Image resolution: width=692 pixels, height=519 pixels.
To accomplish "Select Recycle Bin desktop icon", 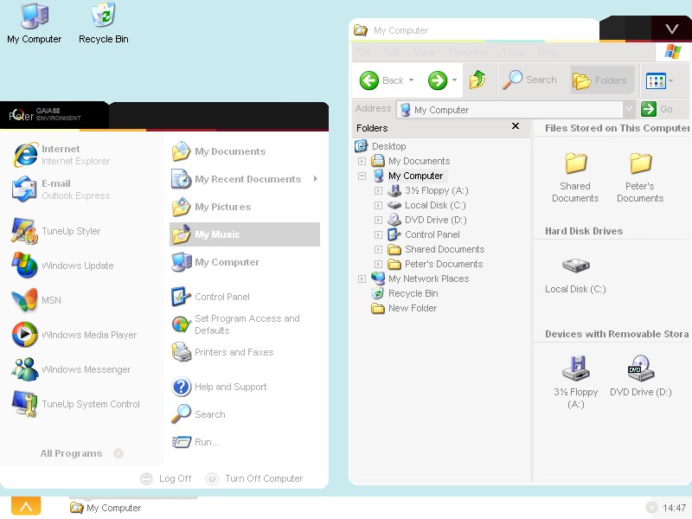I will [104, 23].
